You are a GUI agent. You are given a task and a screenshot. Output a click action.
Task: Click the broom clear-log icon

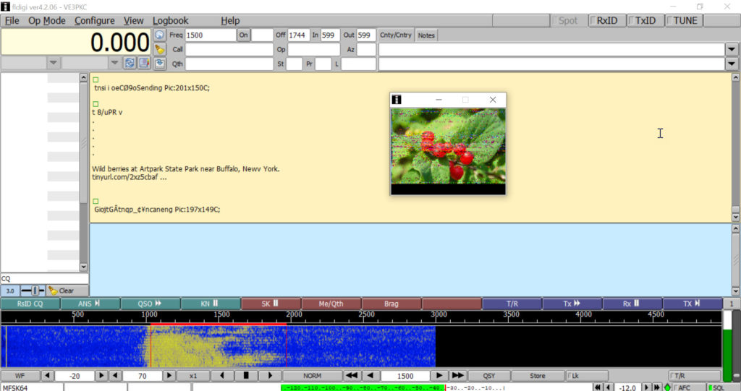point(159,49)
